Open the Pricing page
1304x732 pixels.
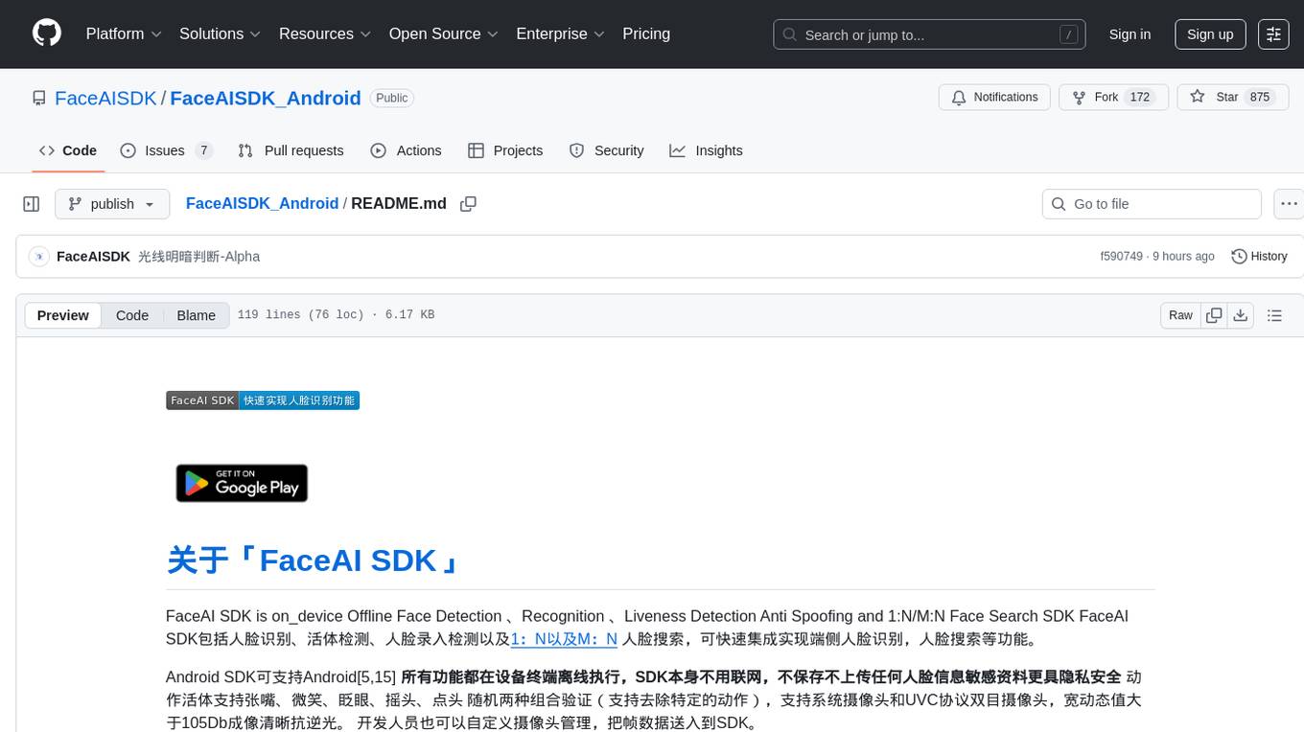pyautogui.click(x=646, y=34)
